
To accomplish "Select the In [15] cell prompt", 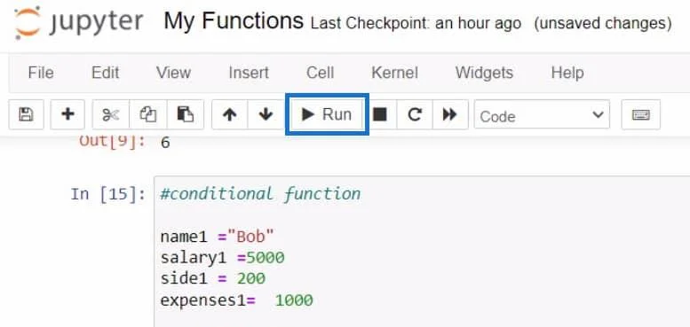I will tap(107, 193).
